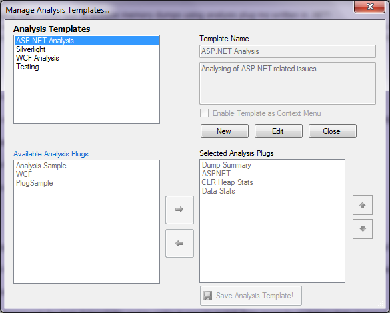Click the Edit button
Screen dimensions: 390x313
point(279,131)
